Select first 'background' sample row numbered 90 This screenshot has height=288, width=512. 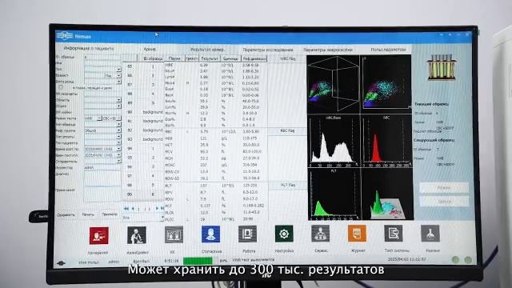[142, 112]
